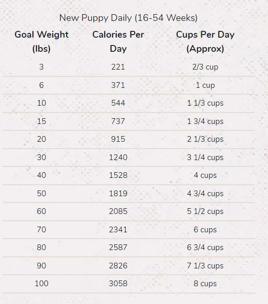Click the 2085 calories cell
Image resolution: width=268 pixels, height=304 pixels.
118,211
